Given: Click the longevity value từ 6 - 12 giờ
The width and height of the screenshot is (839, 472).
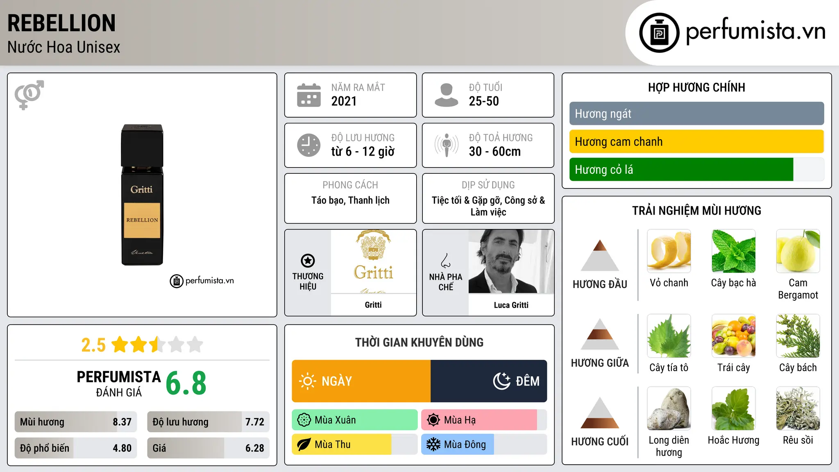Looking at the screenshot, I should (363, 152).
